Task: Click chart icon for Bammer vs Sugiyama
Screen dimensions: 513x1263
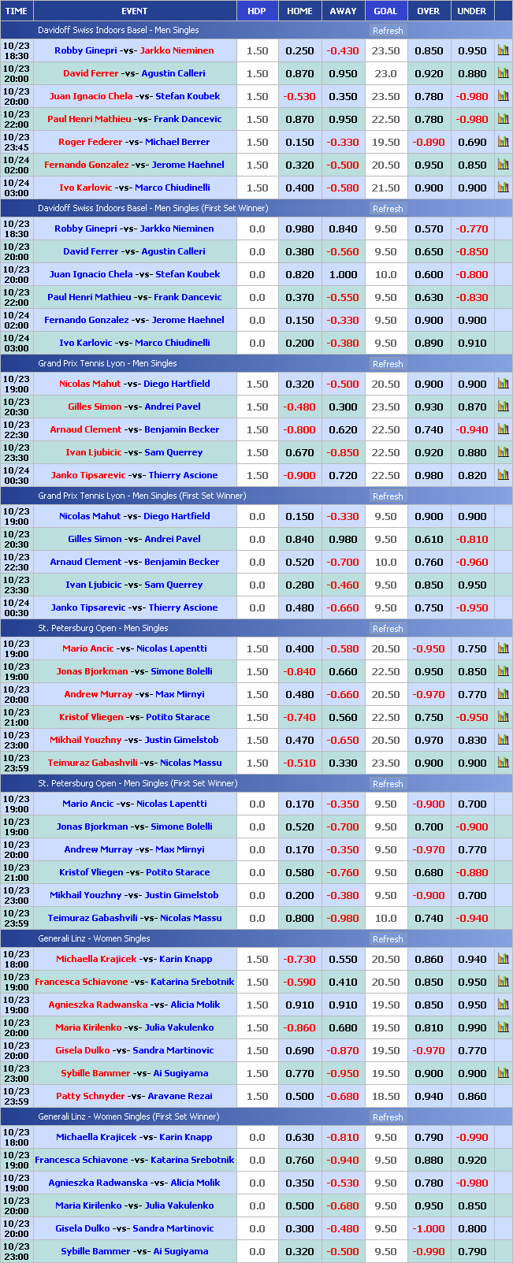Action: coord(503,1073)
